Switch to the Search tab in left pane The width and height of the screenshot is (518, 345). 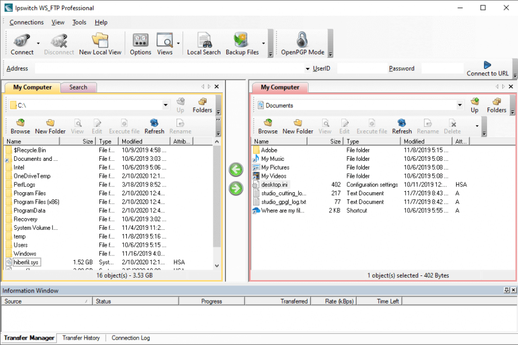click(78, 87)
